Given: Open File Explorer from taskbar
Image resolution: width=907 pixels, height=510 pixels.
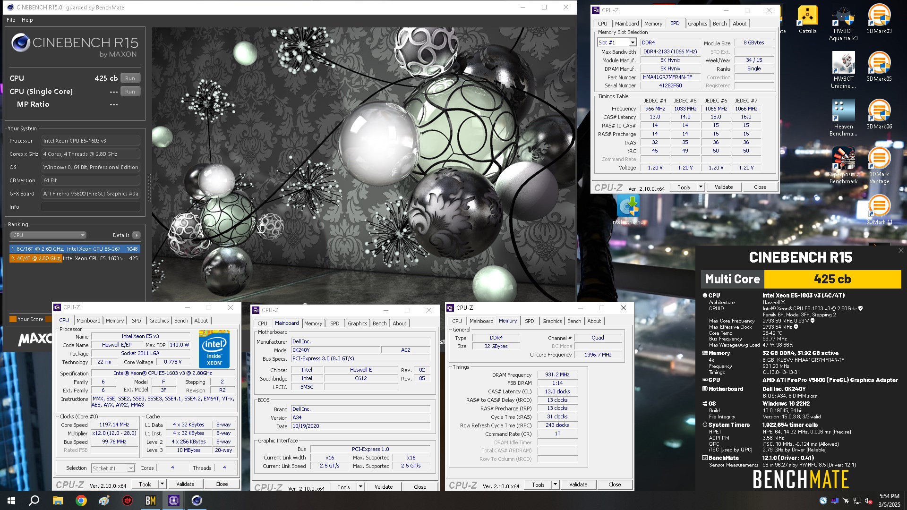Looking at the screenshot, I should [58, 501].
